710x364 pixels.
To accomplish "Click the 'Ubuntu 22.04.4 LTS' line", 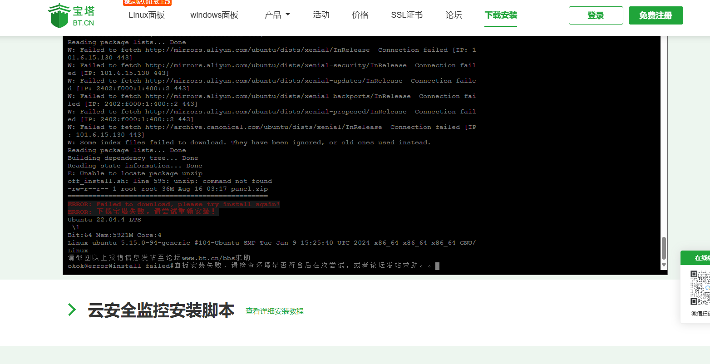I will click(x=104, y=220).
